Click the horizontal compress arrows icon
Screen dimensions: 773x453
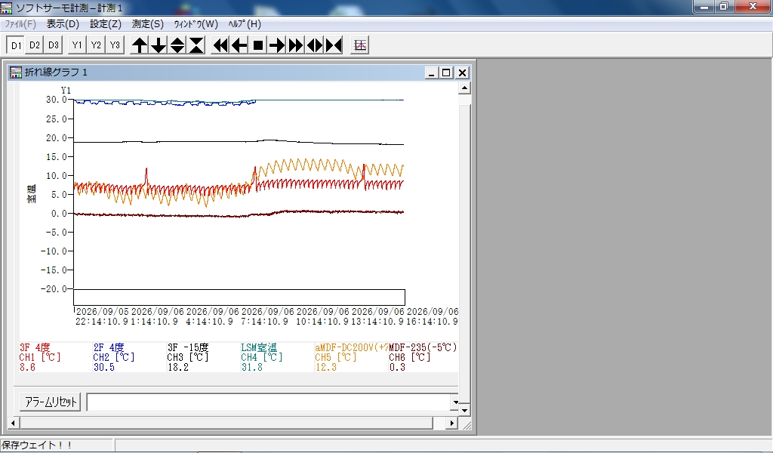(334, 45)
